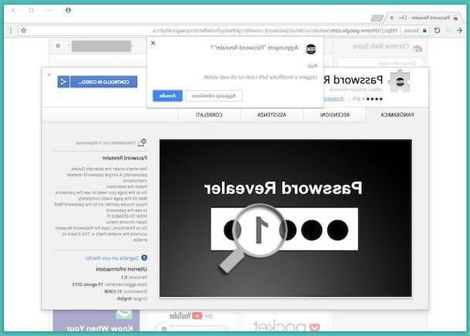Open the Chrome profile avatar in title bar
This screenshot has width=470, height=336.
(69, 10)
